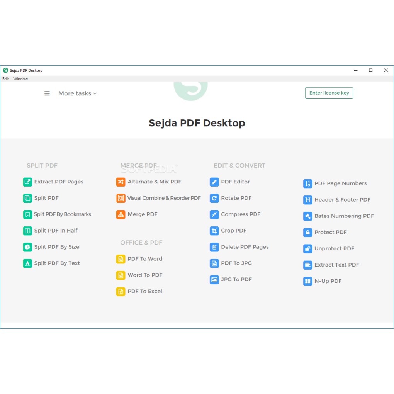Open the Merge PDF link
394x394 pixels.
click(143, 214)
